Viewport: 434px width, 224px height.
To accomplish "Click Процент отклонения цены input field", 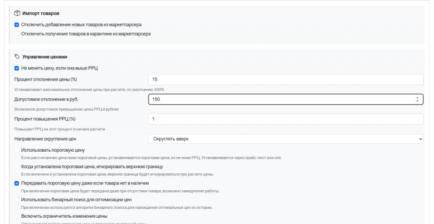I will 285,80.
